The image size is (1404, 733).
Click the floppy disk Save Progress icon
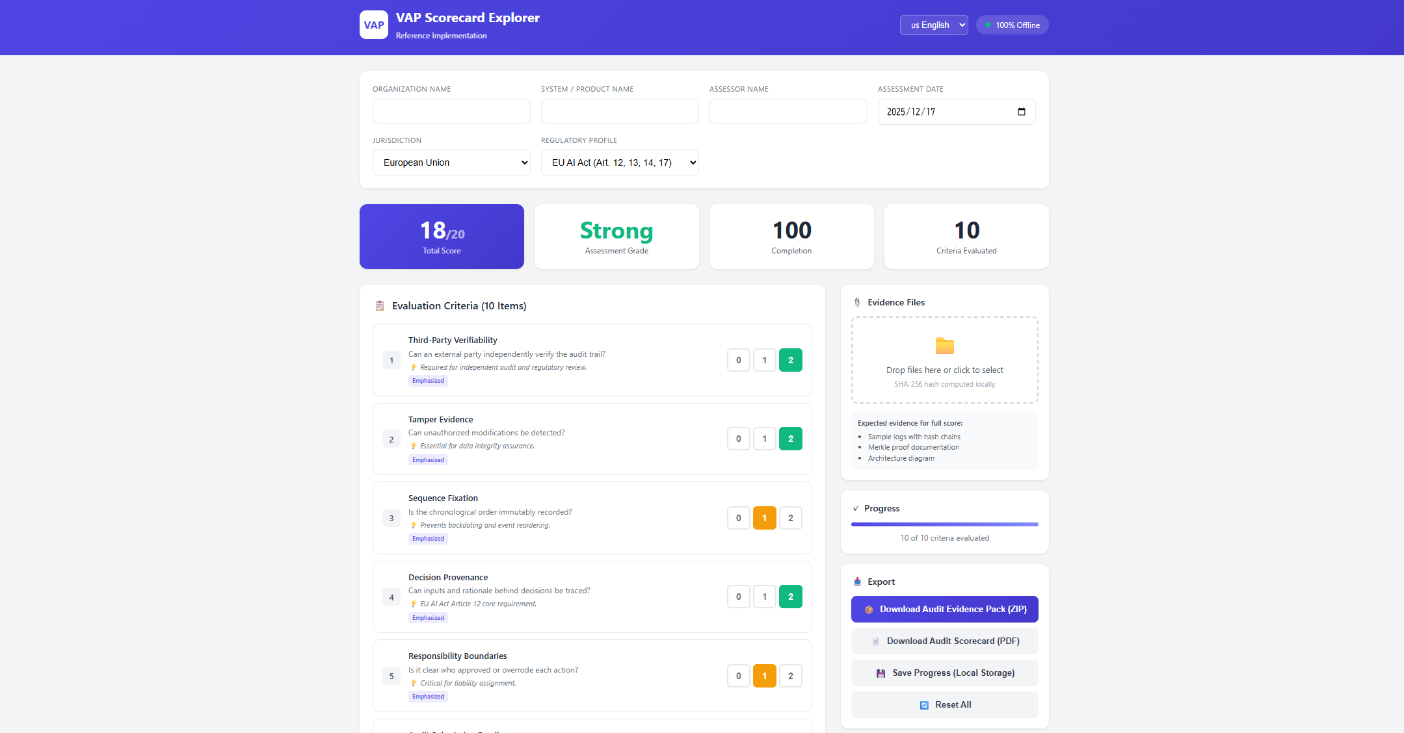[x=881, y=673]
